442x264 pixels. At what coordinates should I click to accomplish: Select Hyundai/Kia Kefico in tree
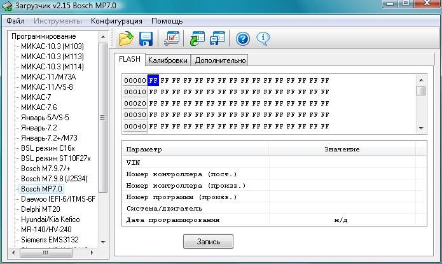50,219
